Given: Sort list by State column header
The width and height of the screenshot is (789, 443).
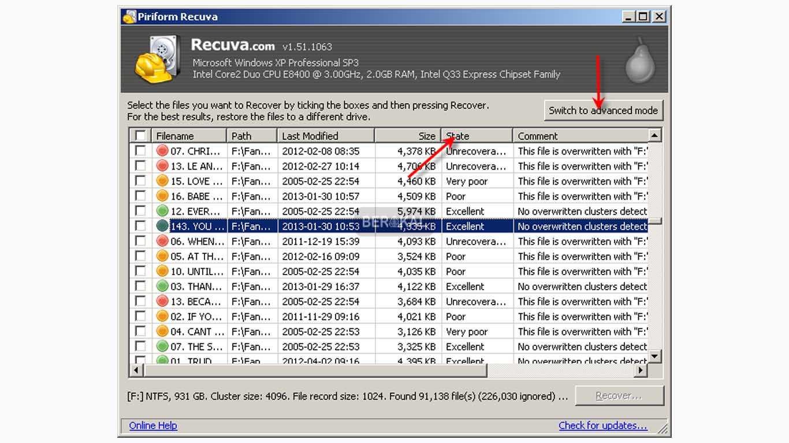Looking at the screenshot, I should point(477,136).
